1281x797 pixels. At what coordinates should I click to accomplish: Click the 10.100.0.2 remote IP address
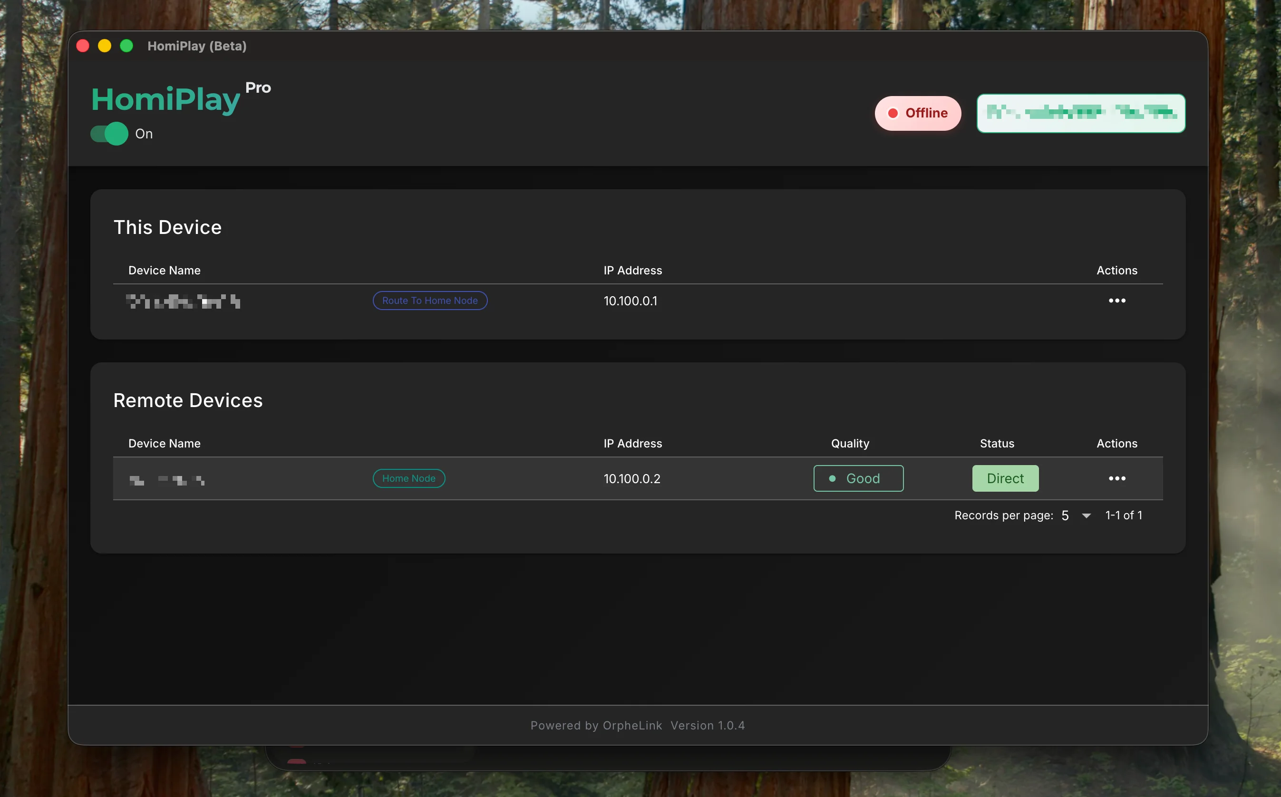(x=632, y=479)
